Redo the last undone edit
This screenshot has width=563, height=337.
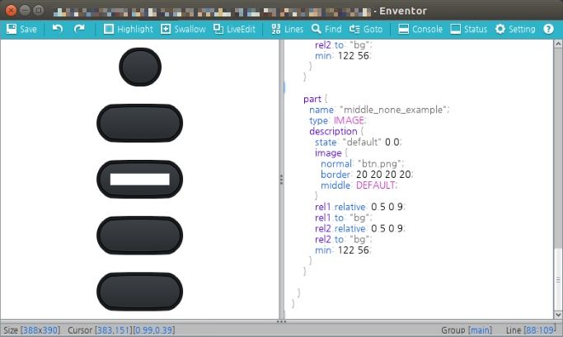pyautogui.click(x=79, y=29)
